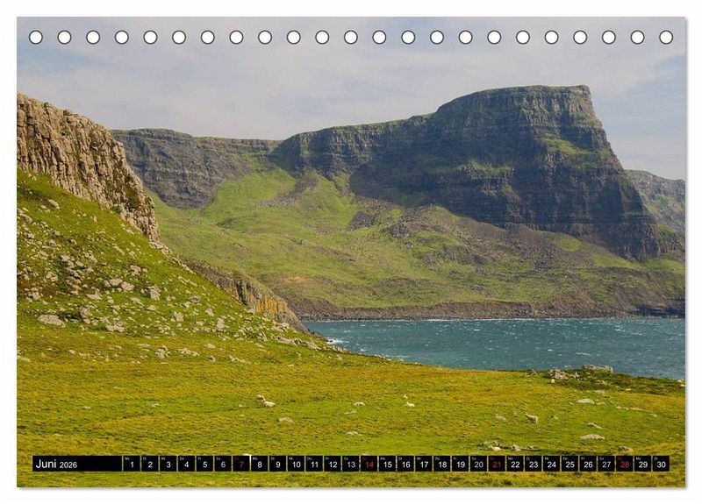Select the red Sunday date 7
Viewport: 702px width, 504px height.
[x=241, y=464]
